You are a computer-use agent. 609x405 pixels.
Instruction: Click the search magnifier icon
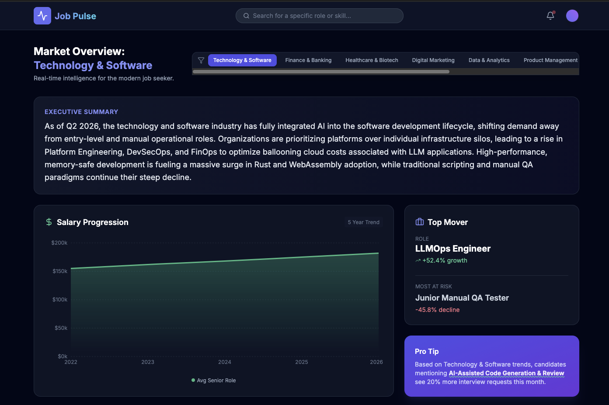246,16
